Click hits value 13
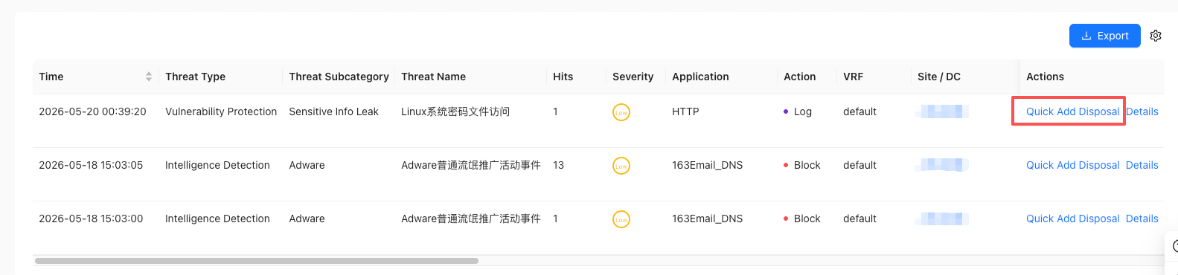 558,165
